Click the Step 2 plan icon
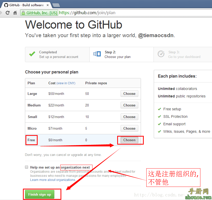The image size is (212, 200). pos(97,54)
